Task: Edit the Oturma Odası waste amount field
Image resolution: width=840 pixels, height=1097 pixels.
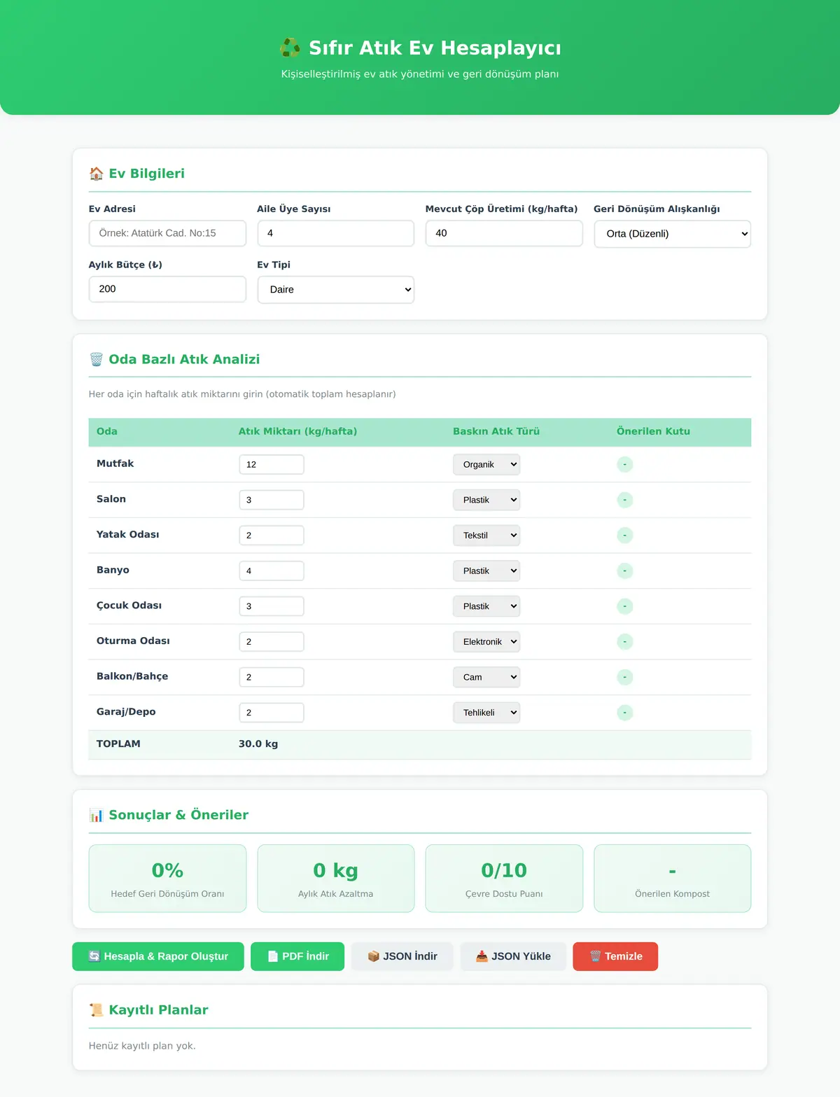Action: pos(272,642)
